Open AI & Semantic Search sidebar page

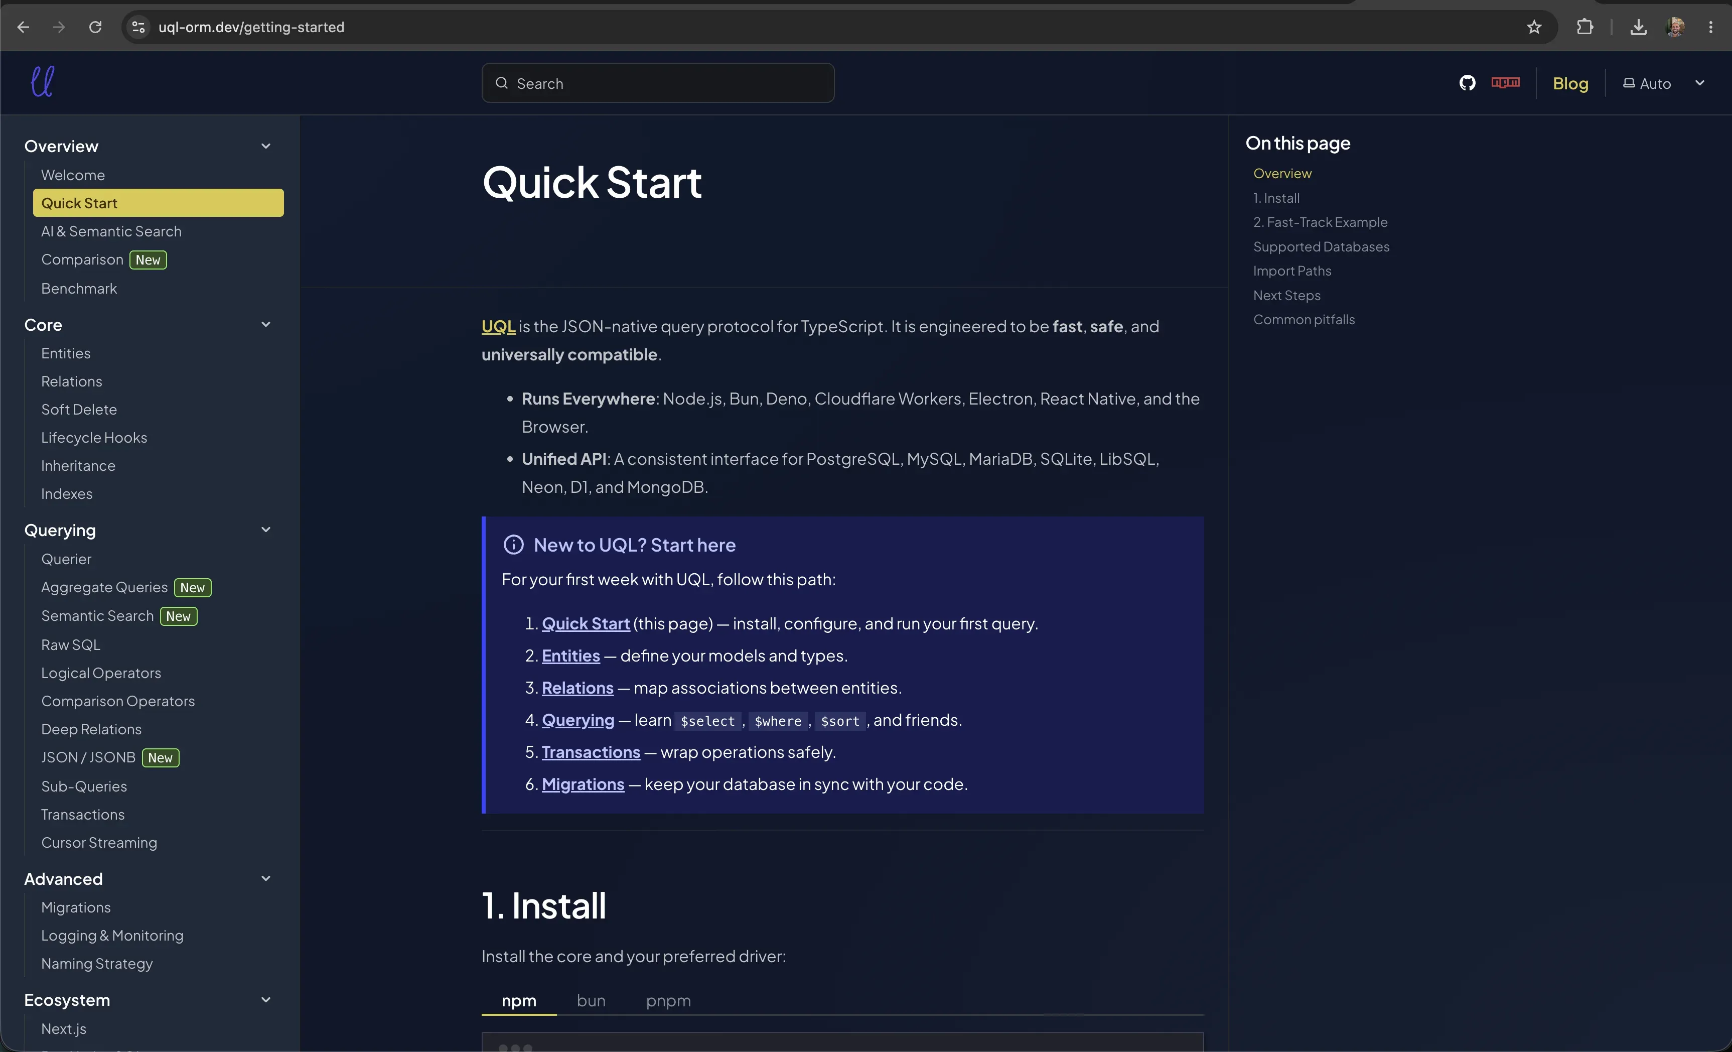pos(111,231)
